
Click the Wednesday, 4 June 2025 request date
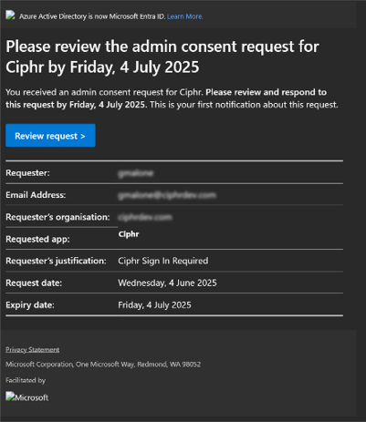167,283
